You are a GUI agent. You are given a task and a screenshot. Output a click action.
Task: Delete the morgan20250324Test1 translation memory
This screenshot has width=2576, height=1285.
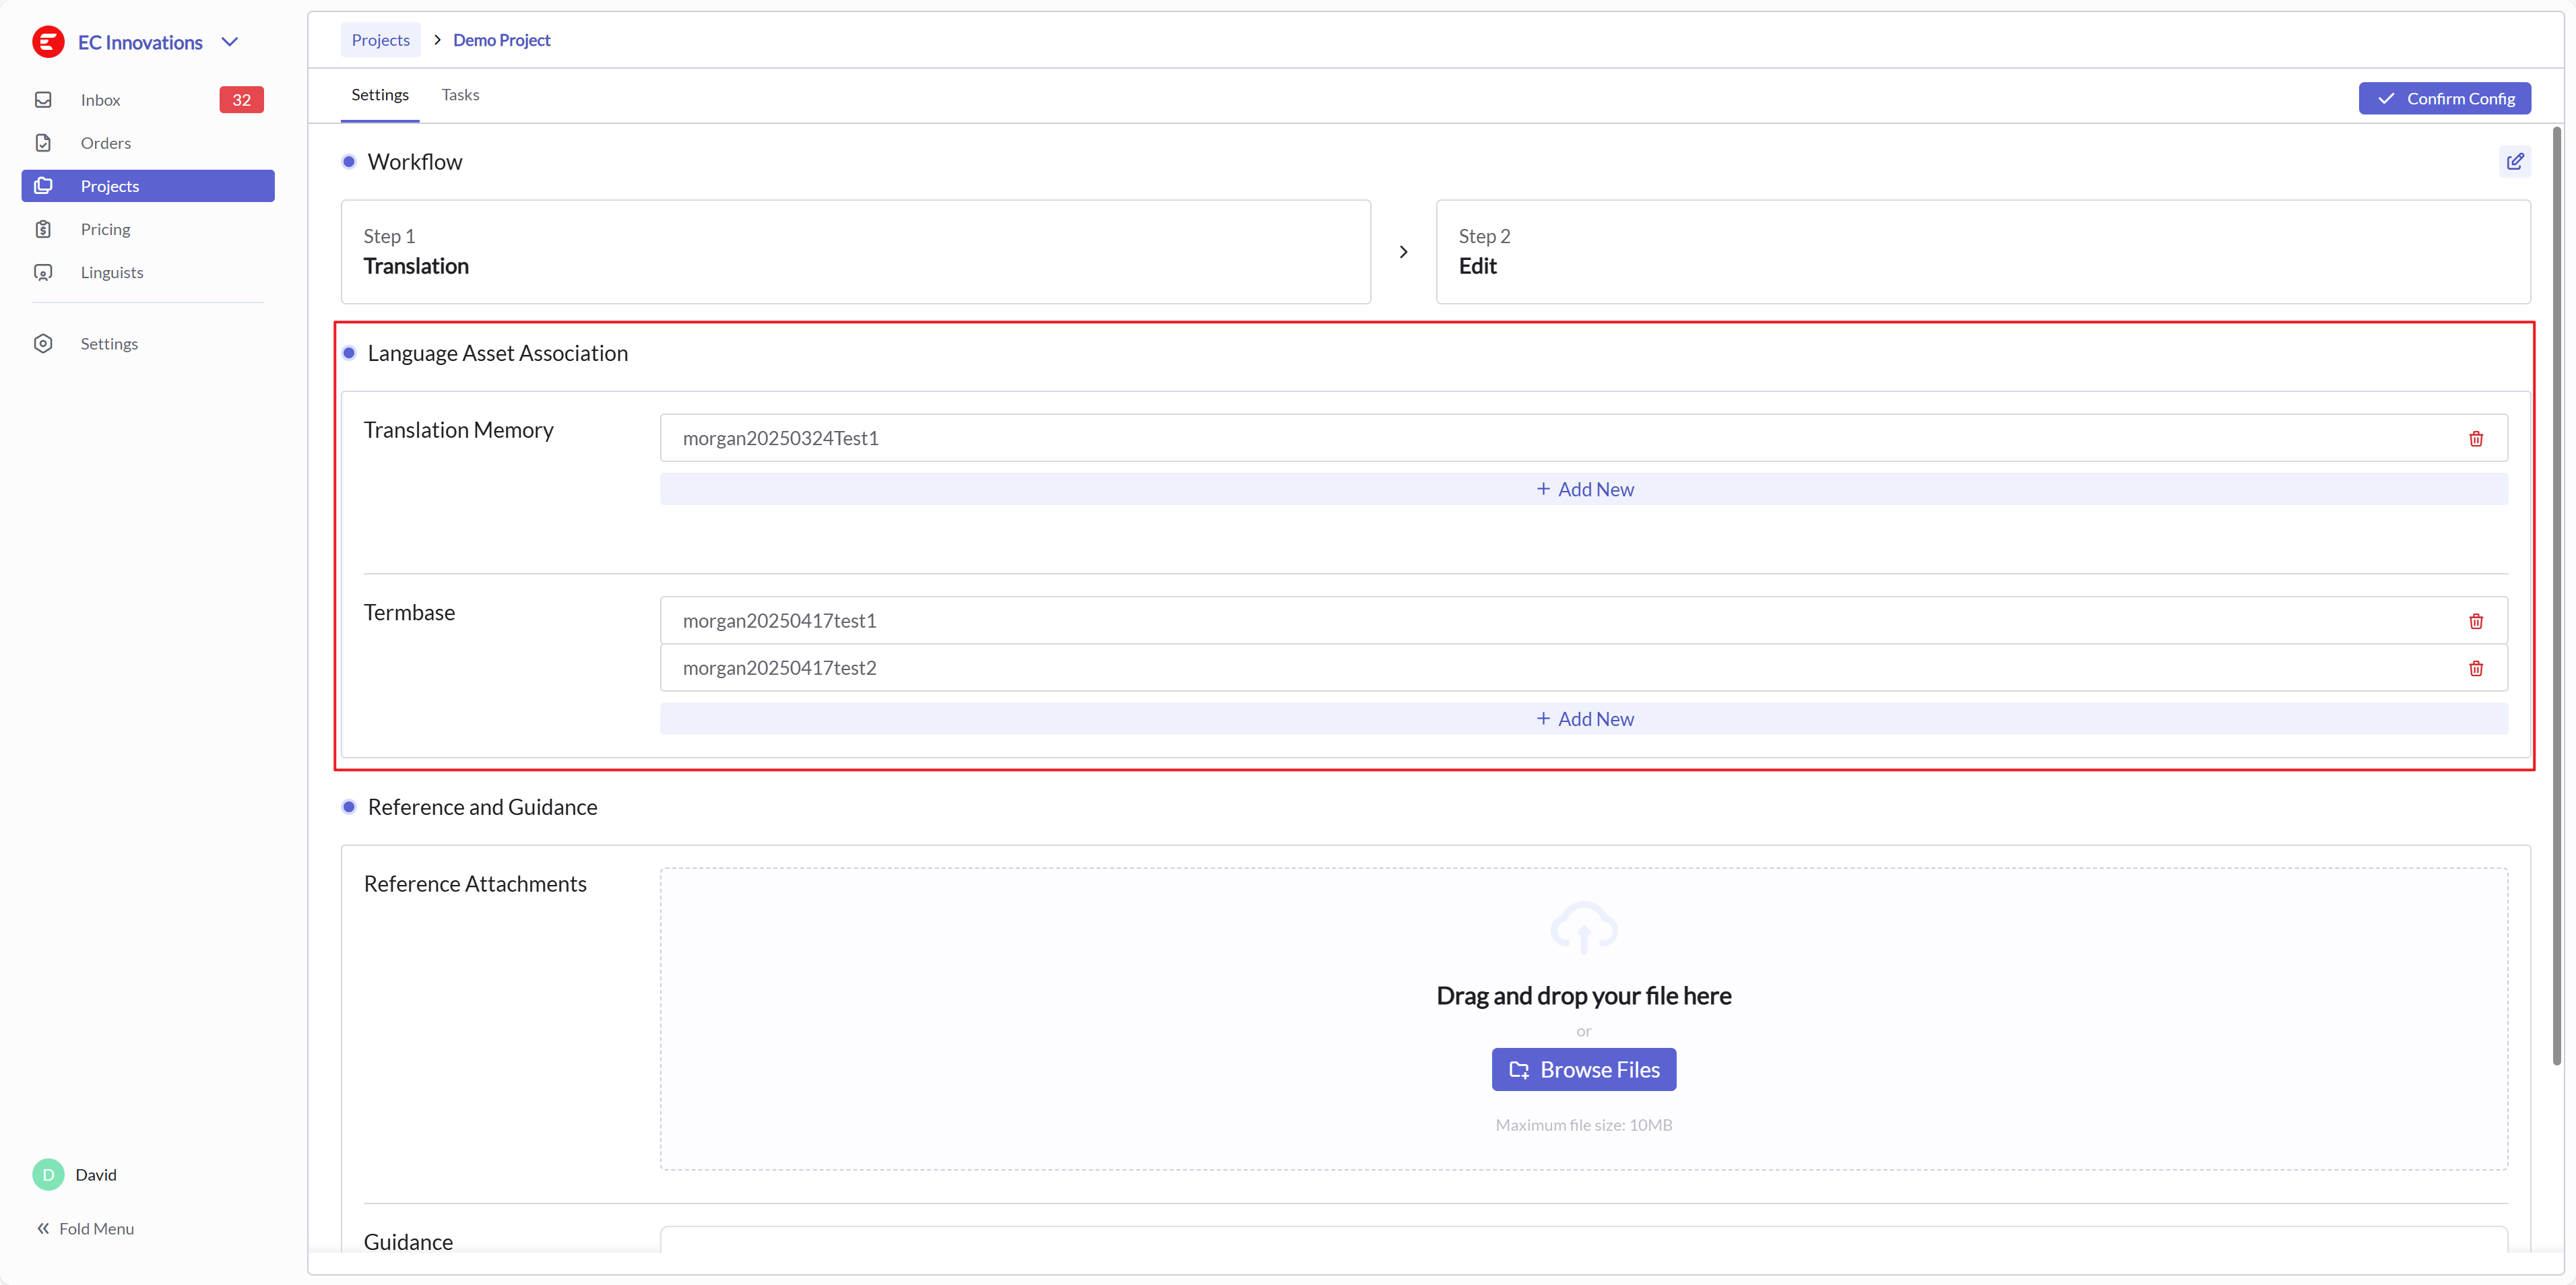click(x=2475, y=439)
